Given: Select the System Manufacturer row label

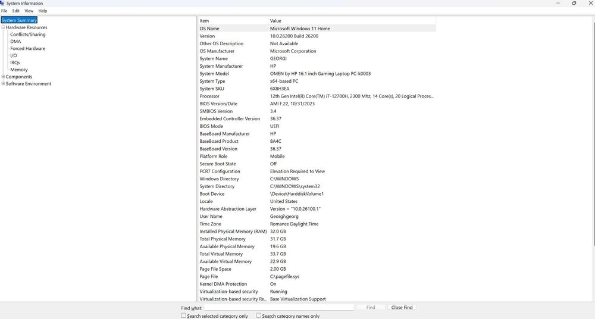Looking at the screenshot, I should point(221,66).
